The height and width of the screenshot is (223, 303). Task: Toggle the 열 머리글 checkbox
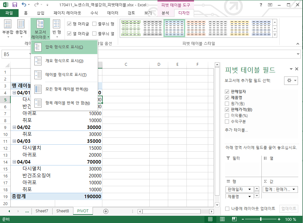point(69,33)
